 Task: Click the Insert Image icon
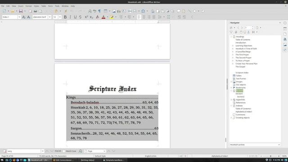(x=114, y=11)
